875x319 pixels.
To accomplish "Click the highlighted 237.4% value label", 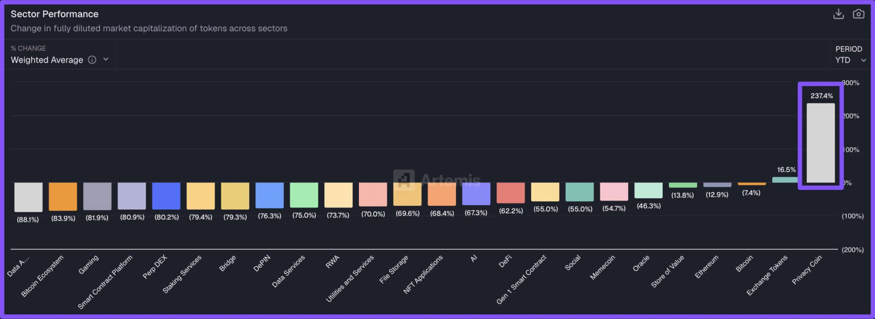I will [x=821, y=96].
